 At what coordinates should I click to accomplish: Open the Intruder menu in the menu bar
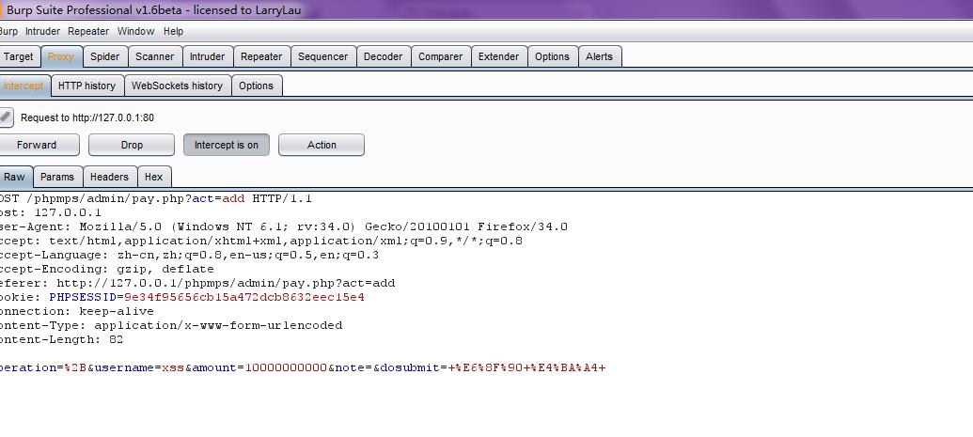pyautogui.click(x=43, y=31)
